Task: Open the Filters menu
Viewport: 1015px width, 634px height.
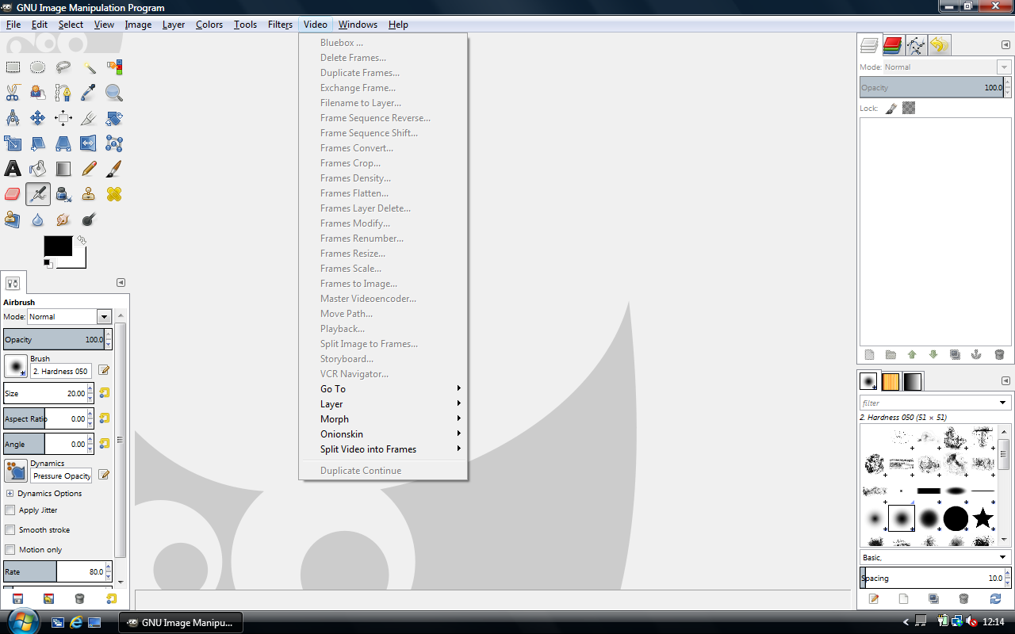Action: click(280, 25)
